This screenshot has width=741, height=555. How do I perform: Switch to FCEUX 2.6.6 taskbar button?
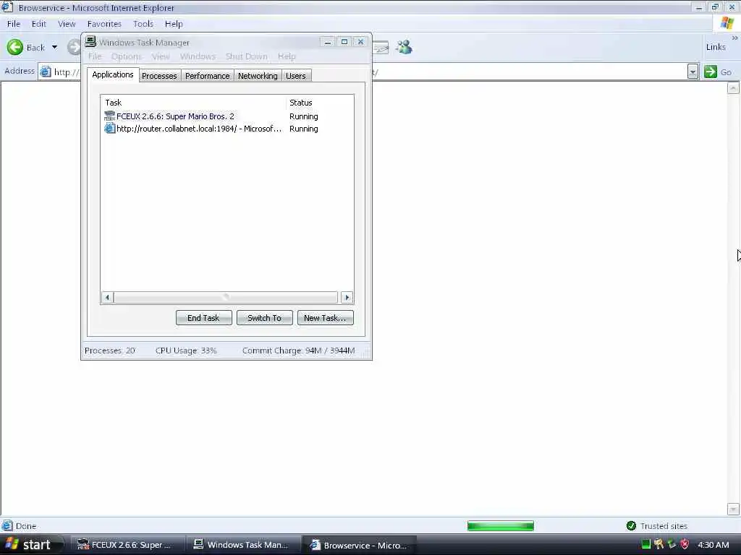127,545
